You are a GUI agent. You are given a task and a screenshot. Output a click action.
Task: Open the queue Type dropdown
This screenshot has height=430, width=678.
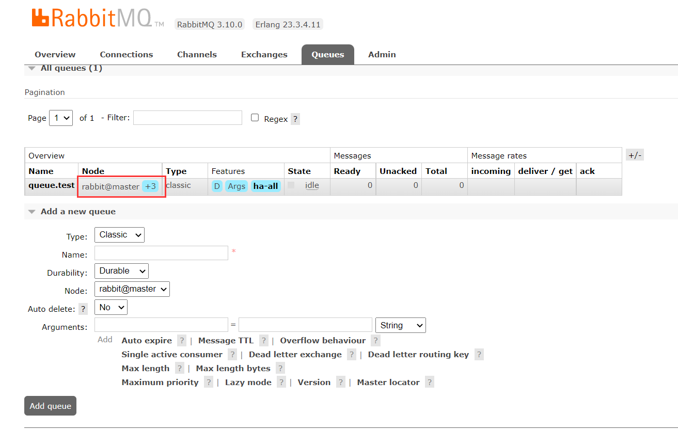coord(119,235)
